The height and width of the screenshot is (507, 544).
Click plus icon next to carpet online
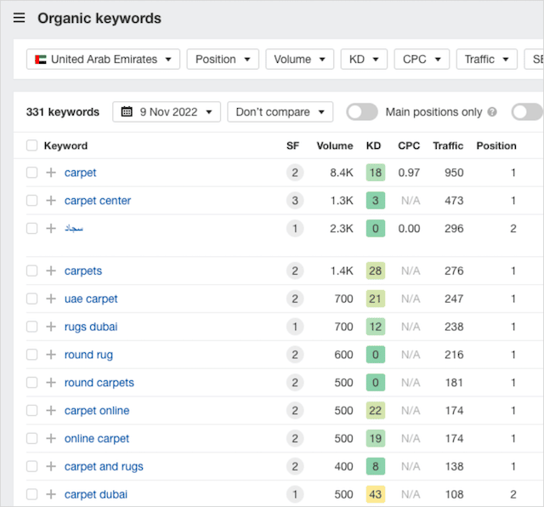pyautogui.click(x=50, y=411)
